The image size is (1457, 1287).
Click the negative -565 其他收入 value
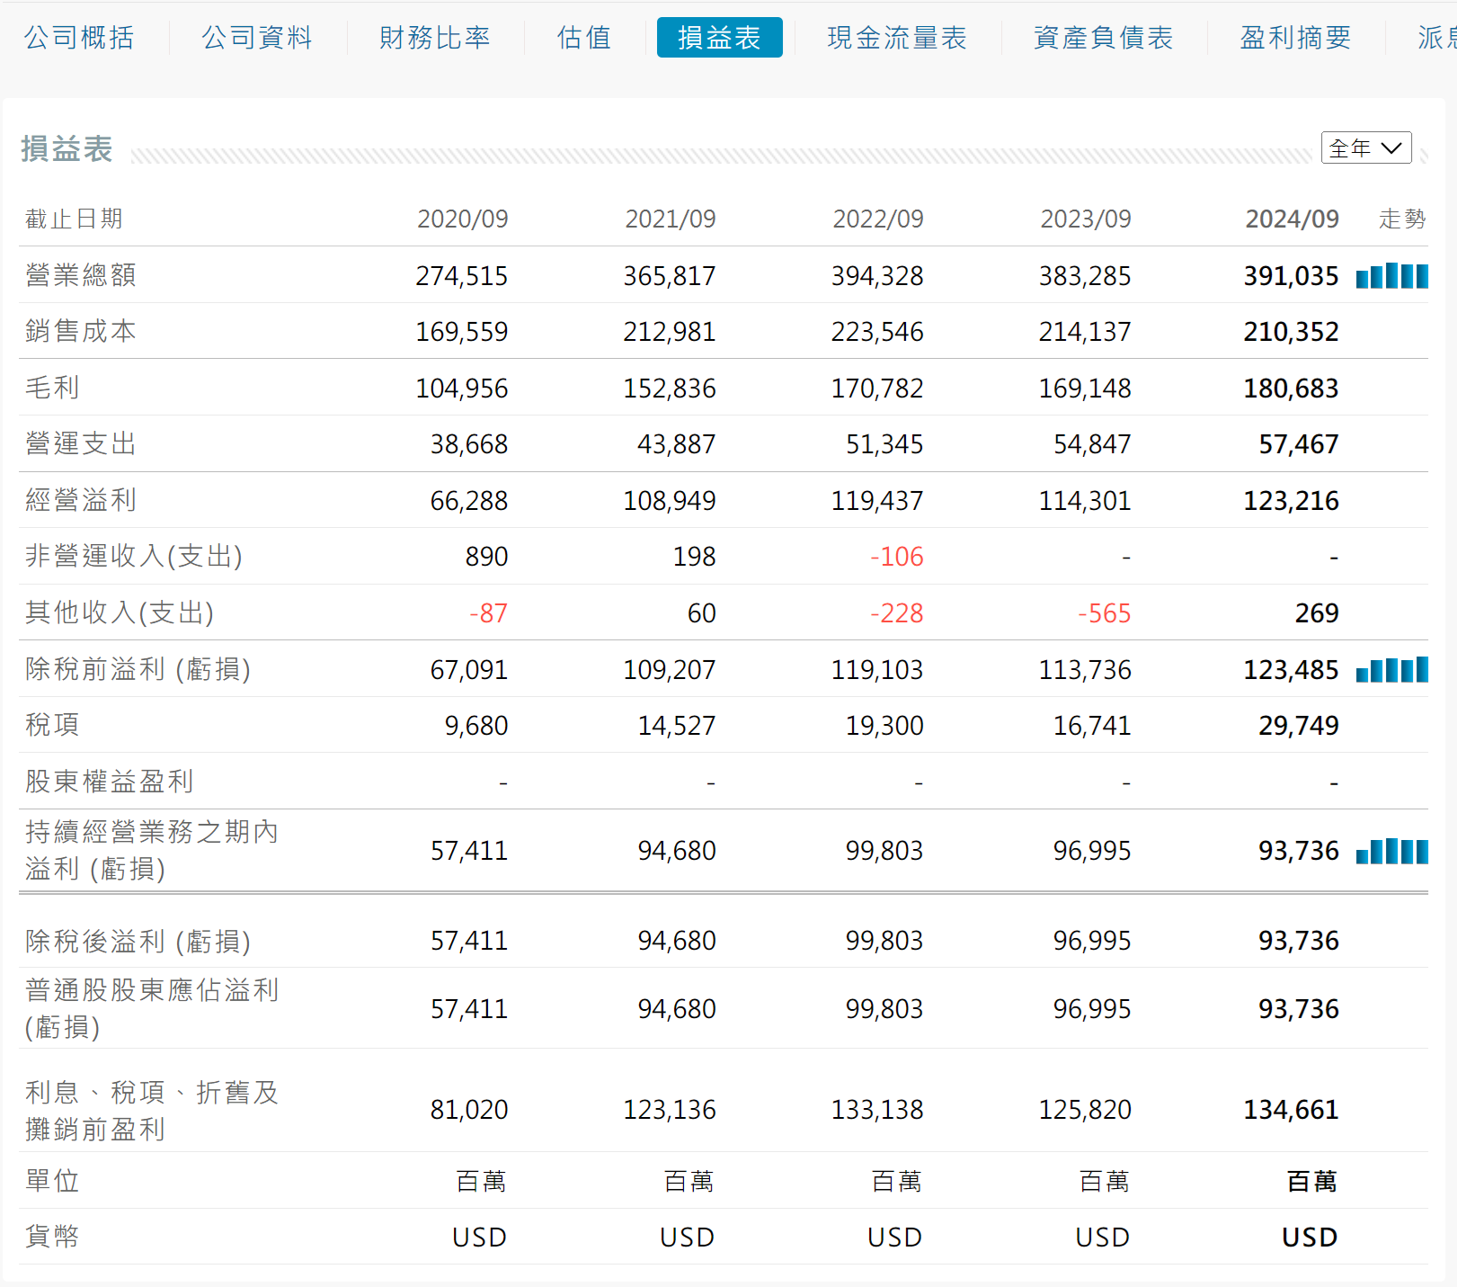(x=1104, y=613)
